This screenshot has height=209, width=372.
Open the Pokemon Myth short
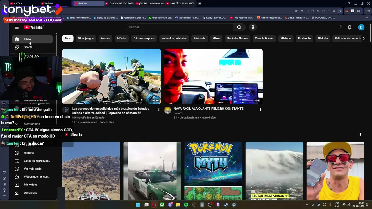(213, 171)
